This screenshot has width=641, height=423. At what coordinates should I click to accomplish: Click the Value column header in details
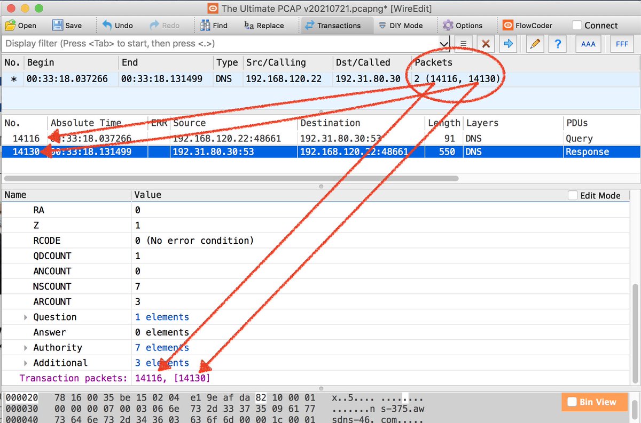tap(147, 195)
